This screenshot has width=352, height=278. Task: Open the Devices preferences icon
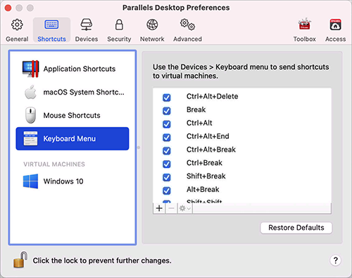87,25
